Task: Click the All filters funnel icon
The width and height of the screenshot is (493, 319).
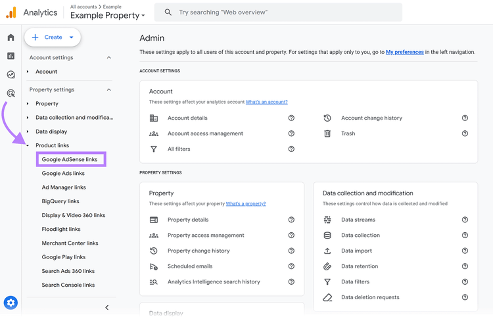Action: (x=153, y=149)
